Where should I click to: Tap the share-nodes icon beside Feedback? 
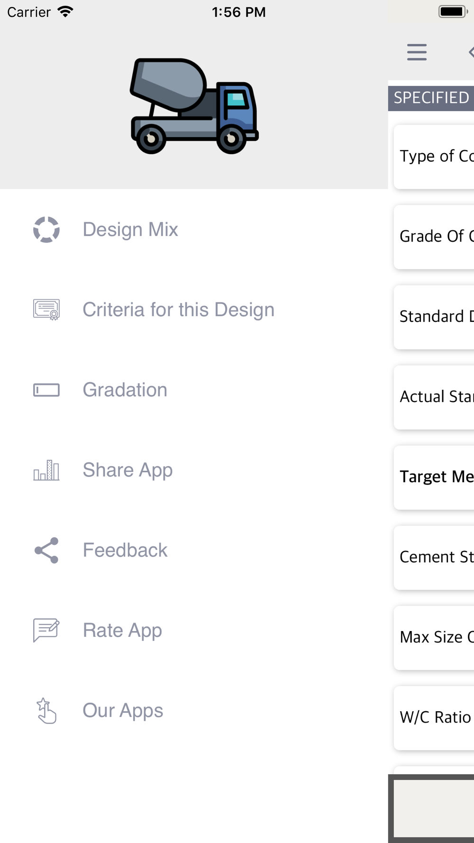pos(46,550)
